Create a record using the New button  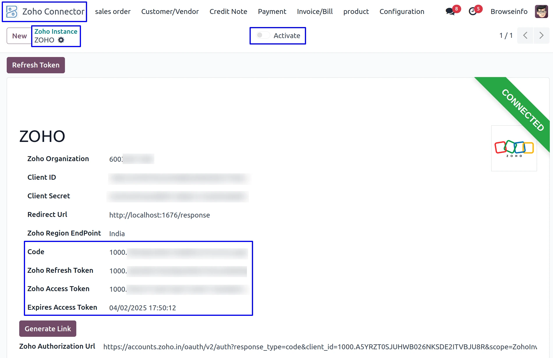click(19, 36)
